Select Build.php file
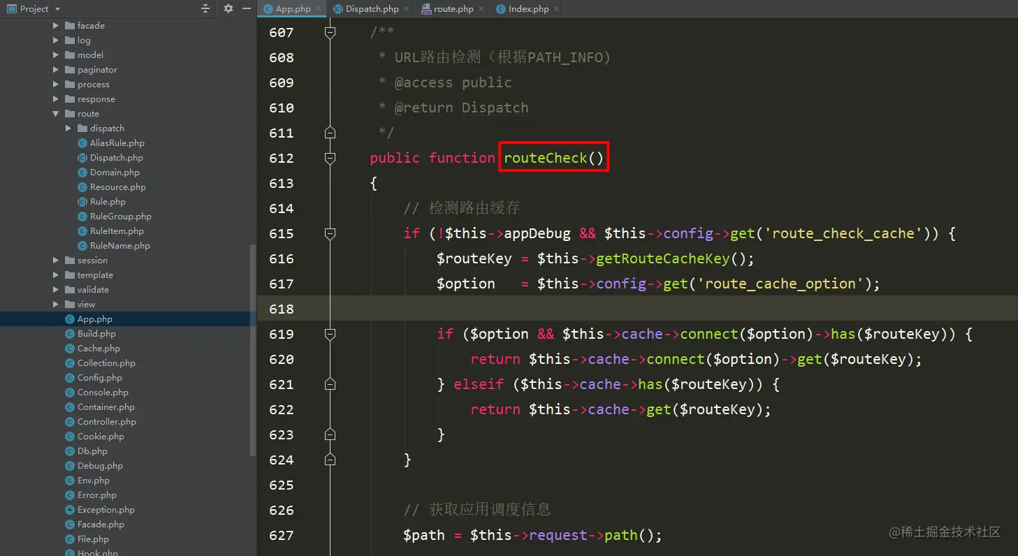The image size is (1018, 556). 96,334
